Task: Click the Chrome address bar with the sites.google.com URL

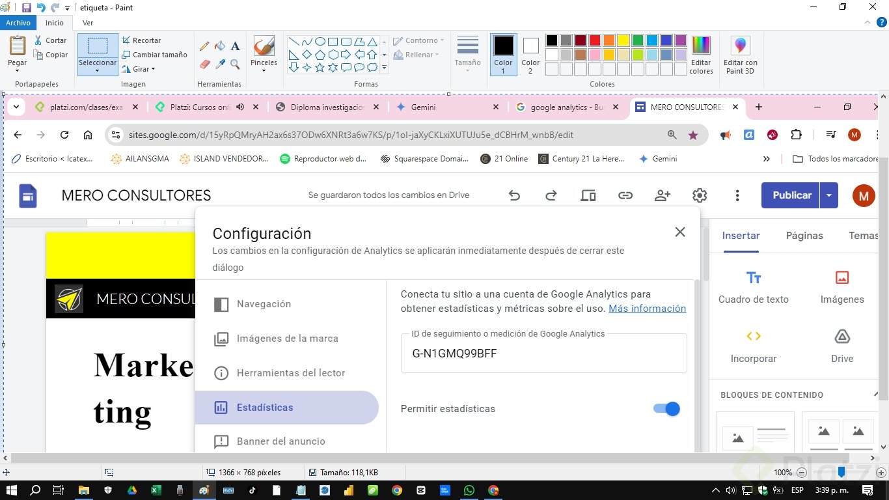Action: tap(407, 135)
